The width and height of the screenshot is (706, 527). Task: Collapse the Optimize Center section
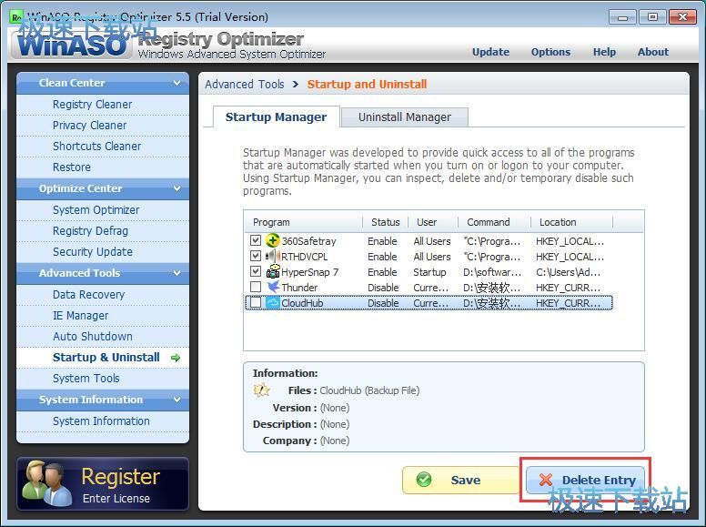pos(176,188)
